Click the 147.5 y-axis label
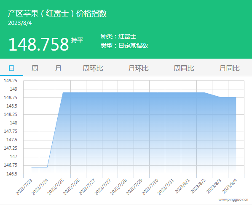Image resolution: width=252 pixels, height=205 pixels. (x=12, y=140)
